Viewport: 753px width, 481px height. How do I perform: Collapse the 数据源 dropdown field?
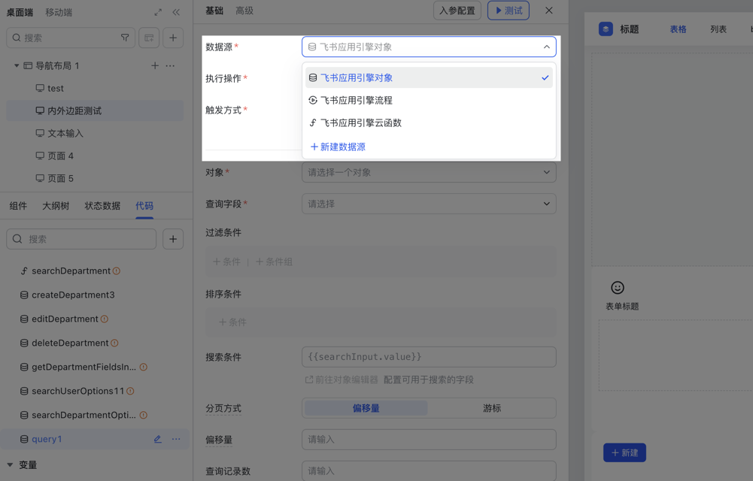pyautogui.click(x=429, y=47)
